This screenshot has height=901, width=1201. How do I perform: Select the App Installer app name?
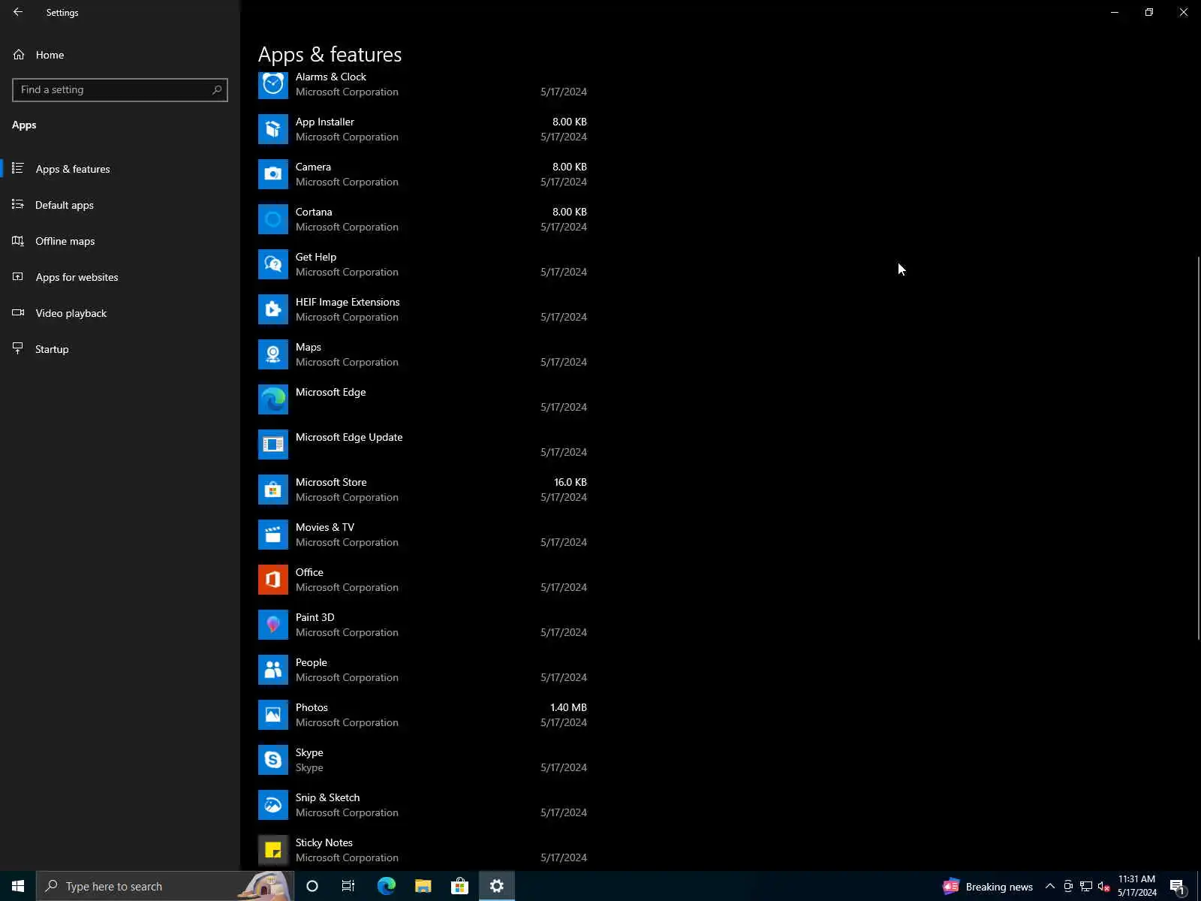pyautogui.click(x=325, y=122)
